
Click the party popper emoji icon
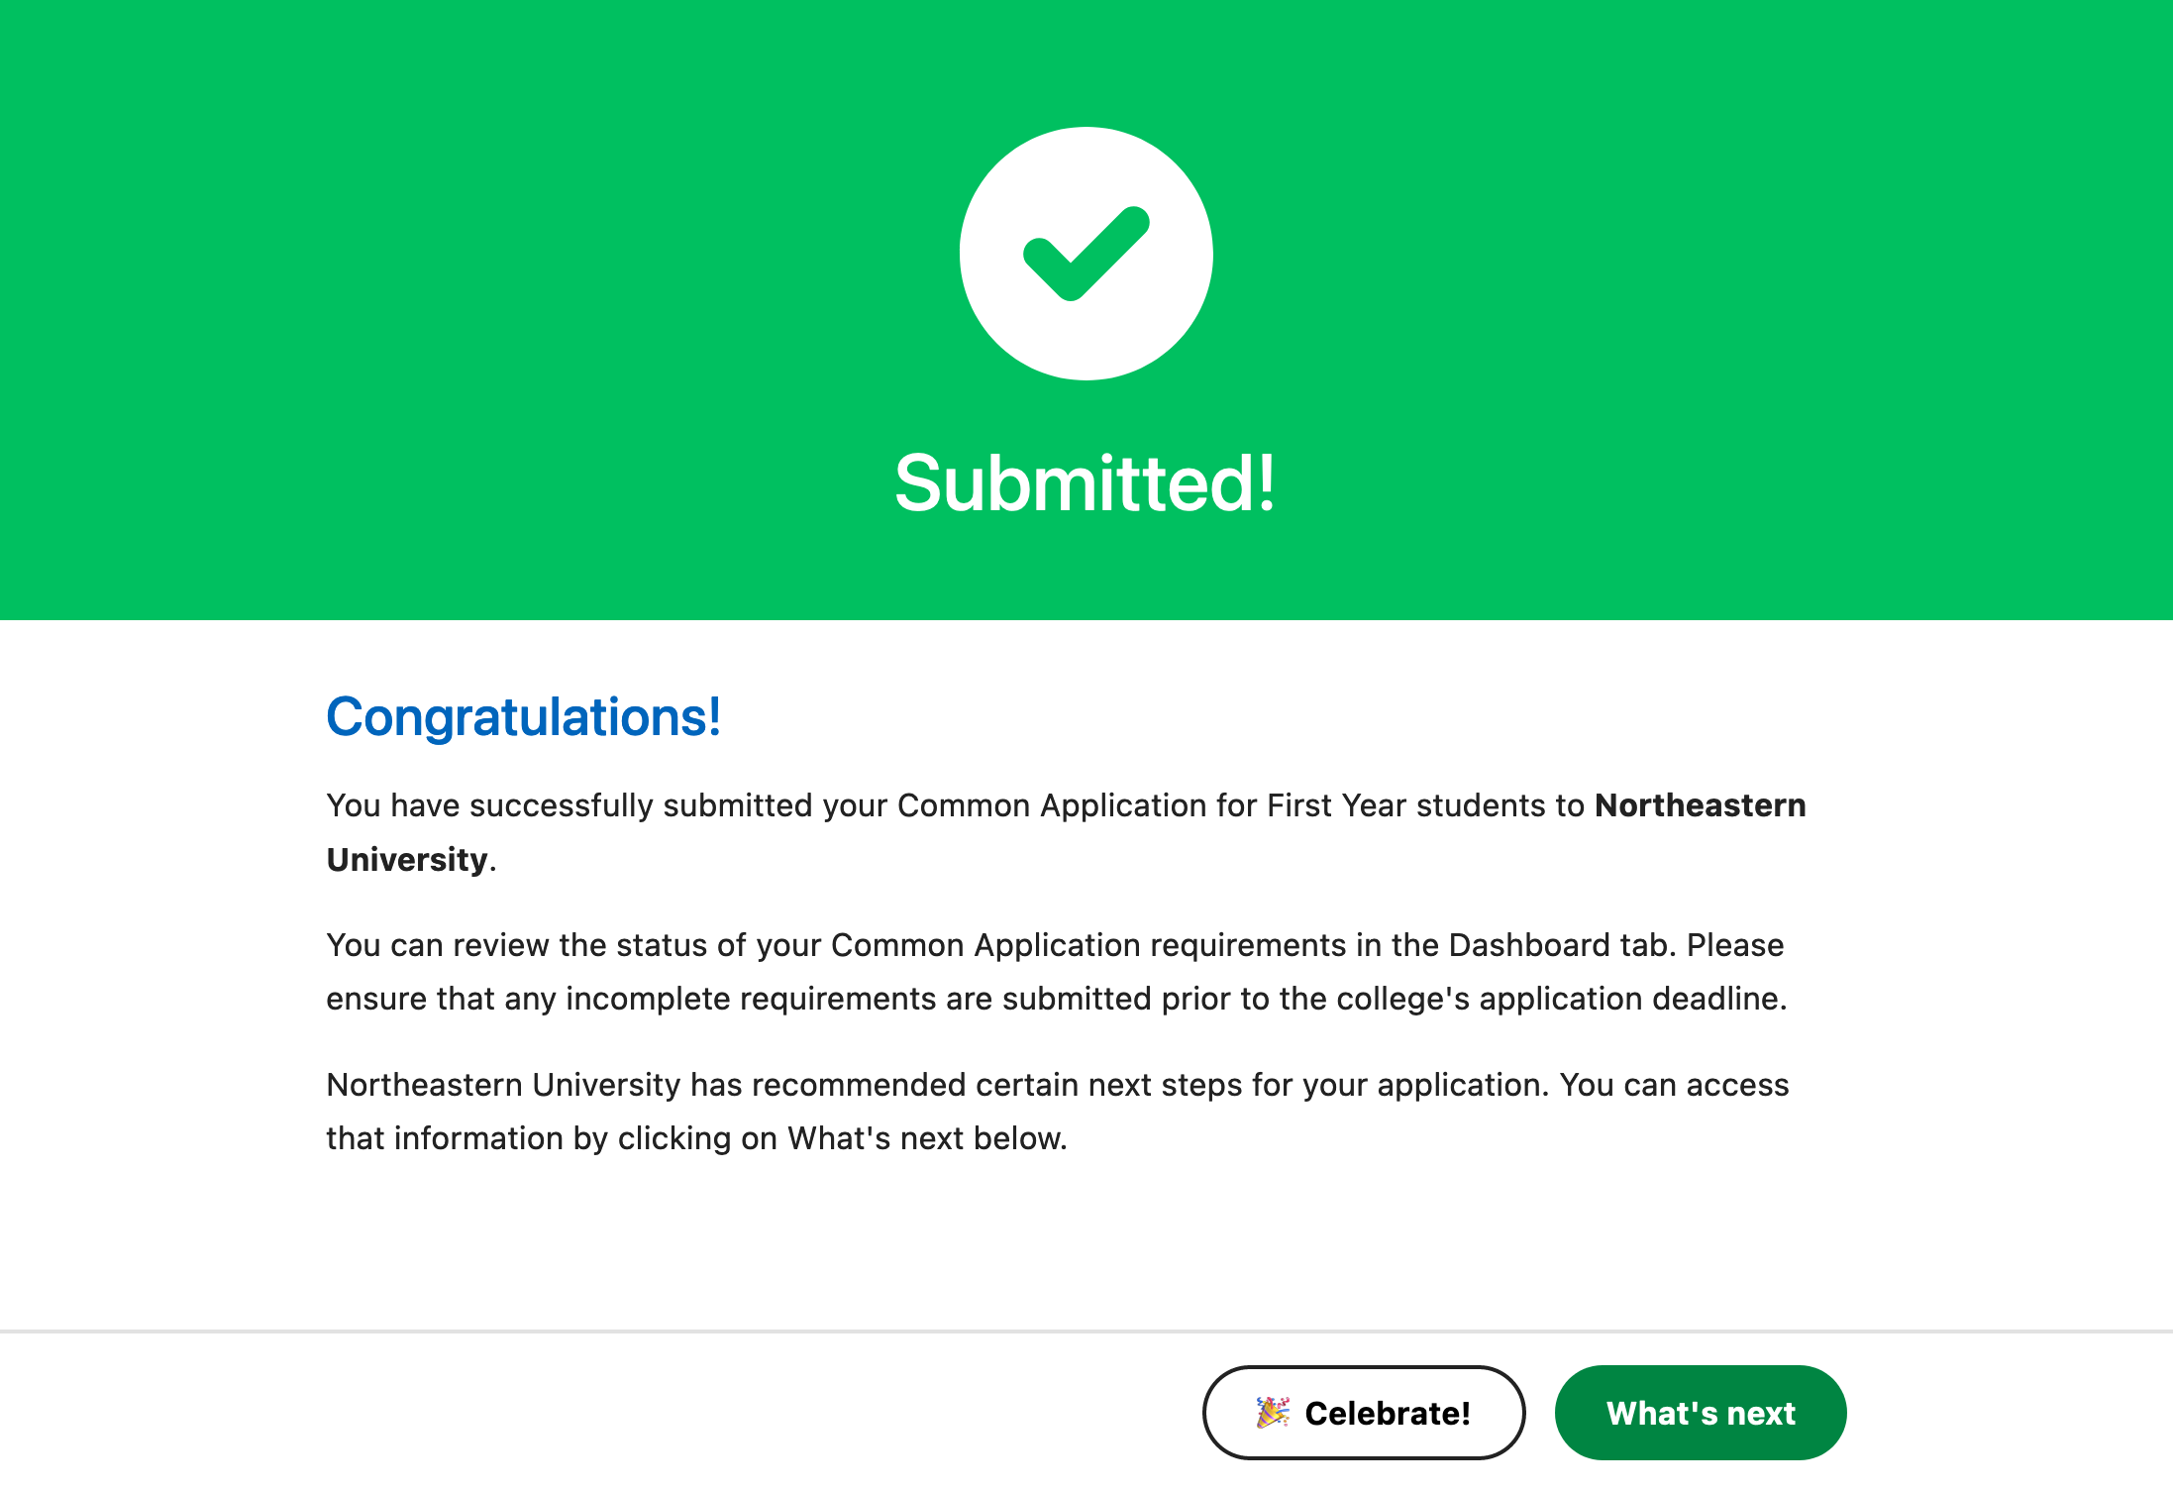point(1273,1413)
